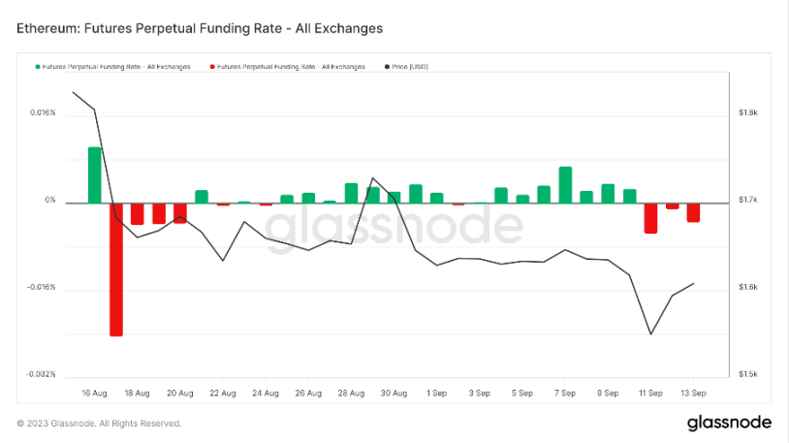
Task: Click the price line low point at 11 Sep
Action: (x=650, y=334)
